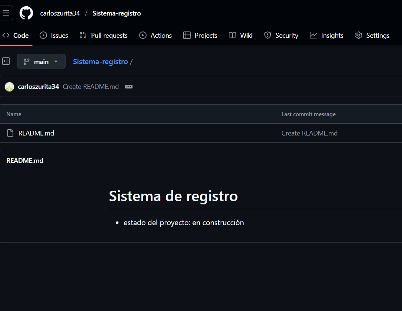The image size is (402, 311).
Task: Open Create README.md commit in file row
Action: [x=309, y=133]
